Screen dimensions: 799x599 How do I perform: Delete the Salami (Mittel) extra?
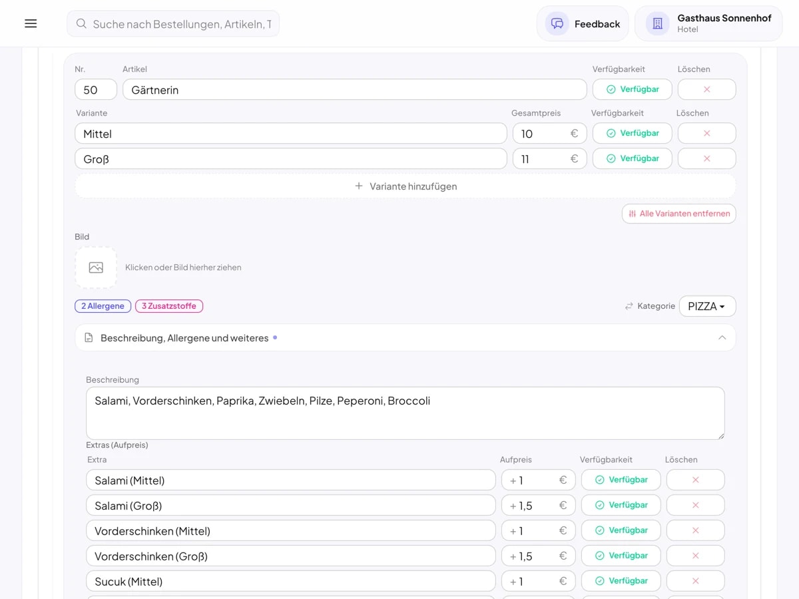click(695, 480)
